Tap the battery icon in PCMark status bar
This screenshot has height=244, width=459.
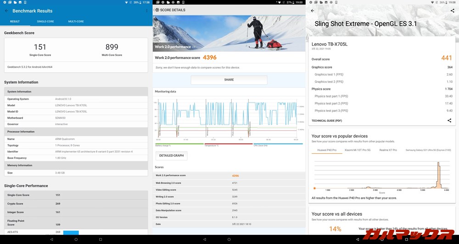[x=294, y=2]
